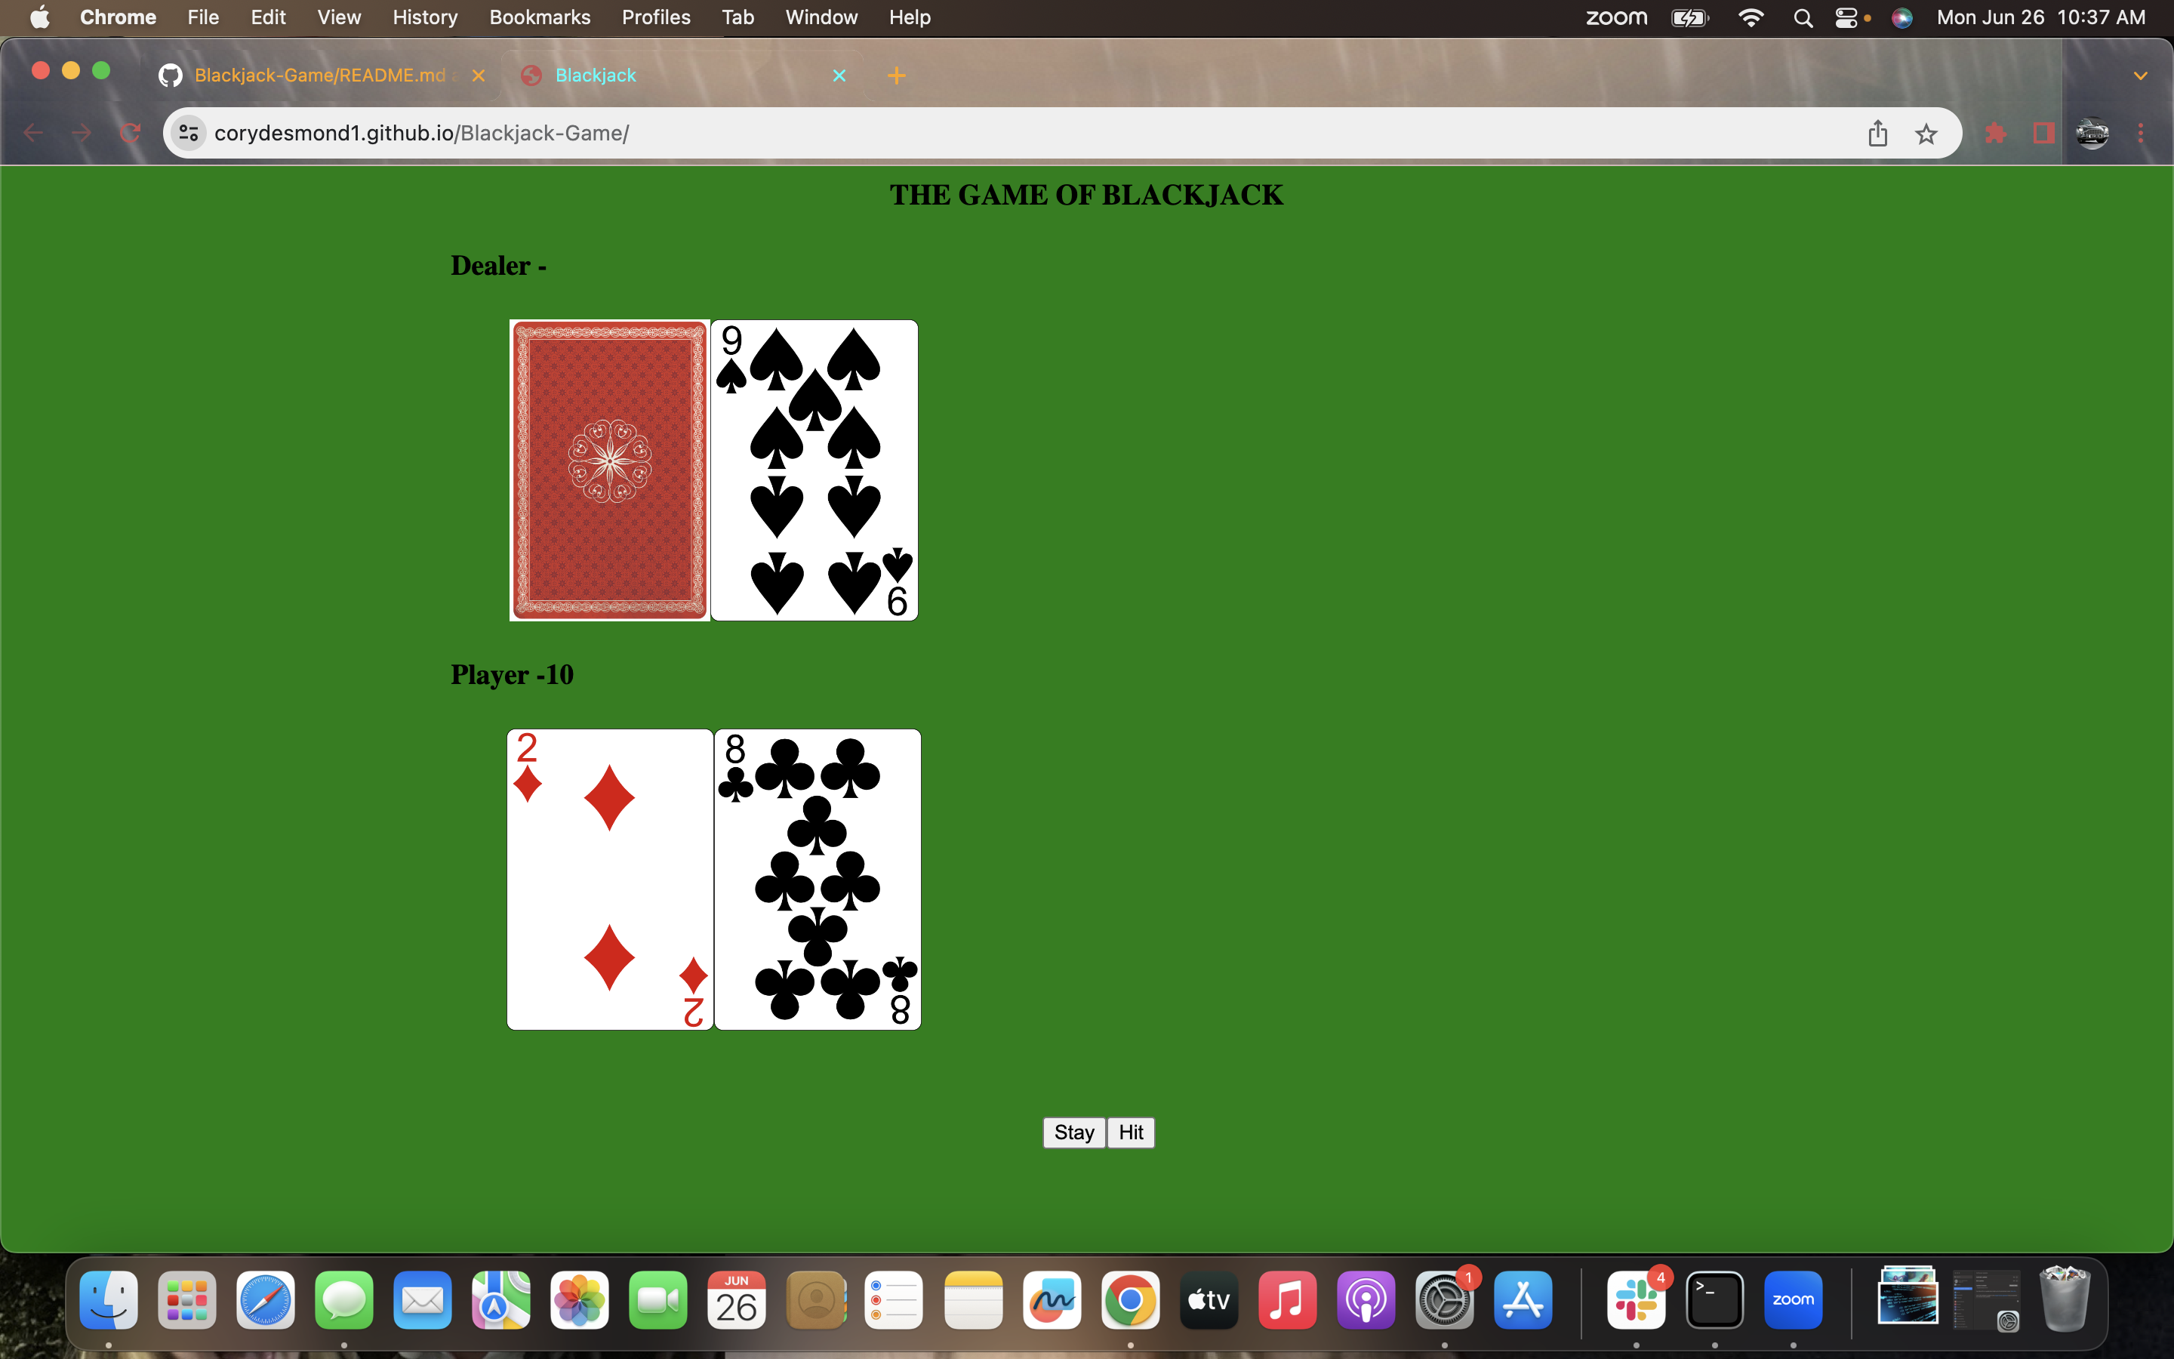This screenshot has height=1359, width=2174.
Task: Bookmark the page with the star icon
Action: [1927, 132]
